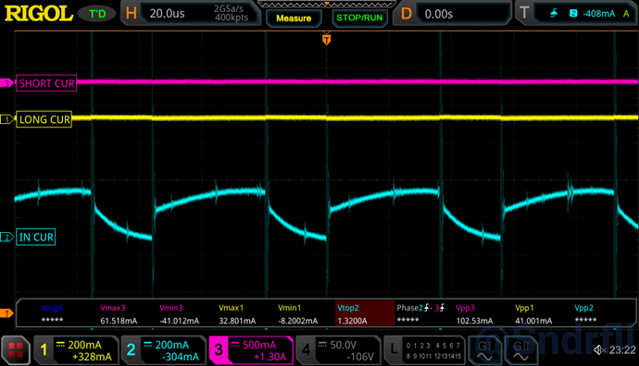Select the orange trigger position marker T

tap(326, 40)
